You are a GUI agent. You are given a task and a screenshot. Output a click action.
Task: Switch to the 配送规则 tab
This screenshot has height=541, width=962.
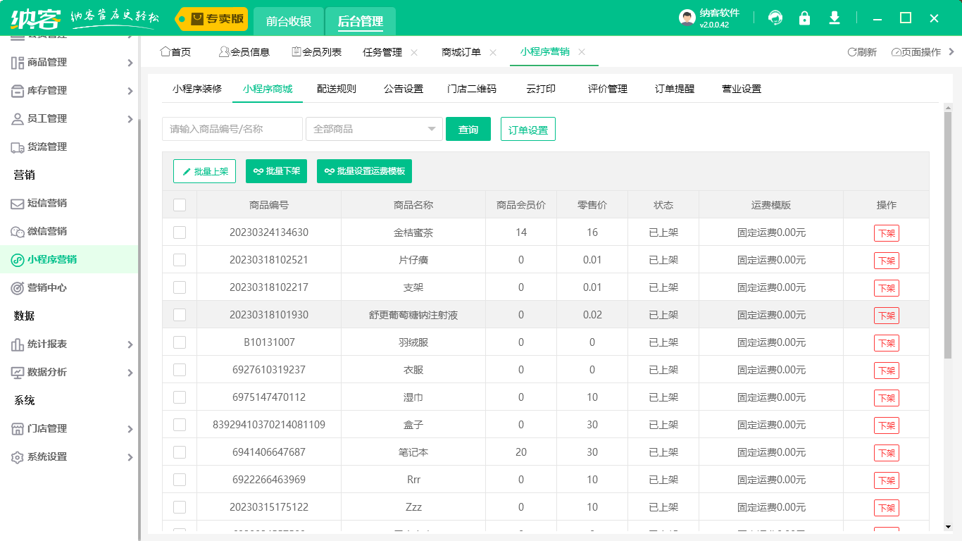(336, 89)
